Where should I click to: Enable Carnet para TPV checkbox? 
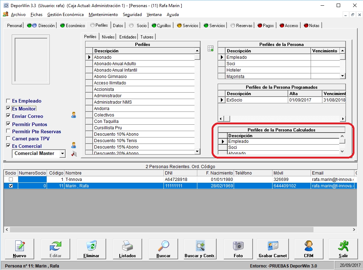(8, 138)
